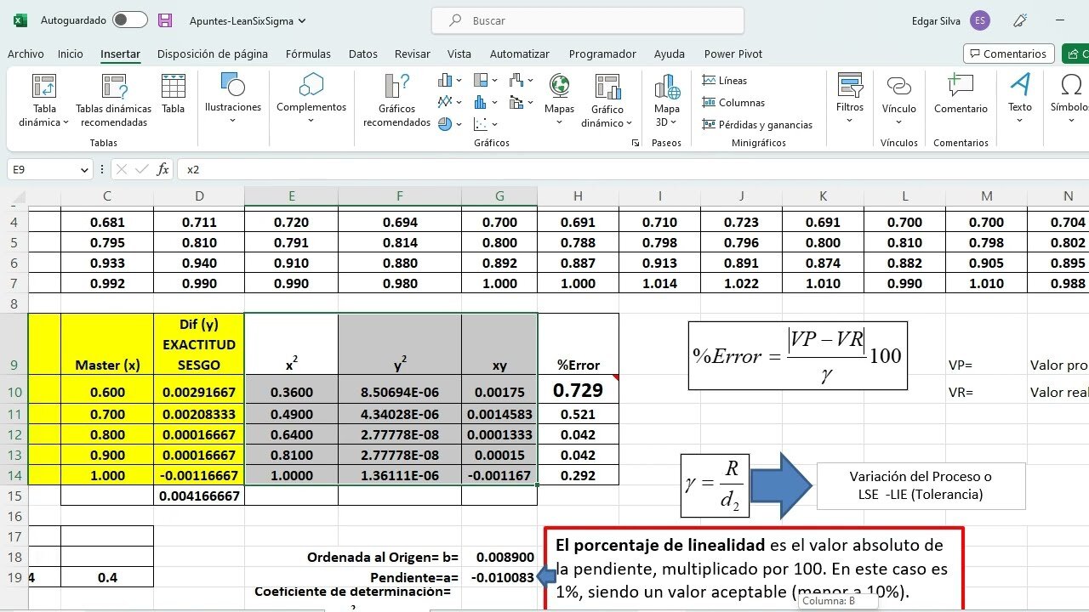Click in the Buscar search field

(587, 20)
